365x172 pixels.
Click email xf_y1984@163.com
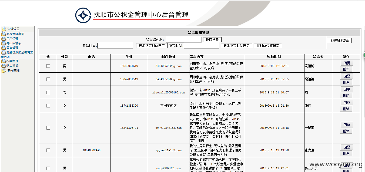169,128
